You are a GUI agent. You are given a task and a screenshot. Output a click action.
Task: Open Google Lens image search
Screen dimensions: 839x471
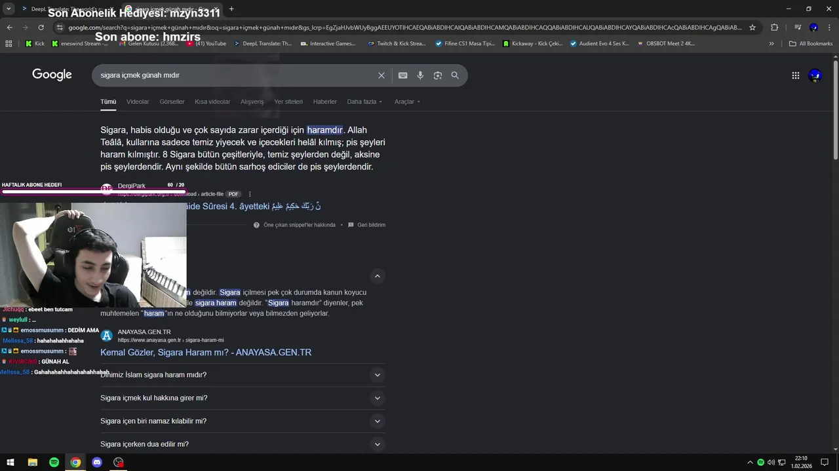437,75
